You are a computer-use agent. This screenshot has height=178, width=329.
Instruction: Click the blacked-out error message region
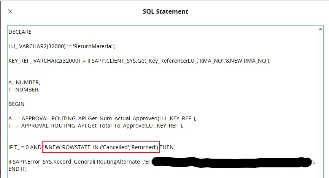232,162
